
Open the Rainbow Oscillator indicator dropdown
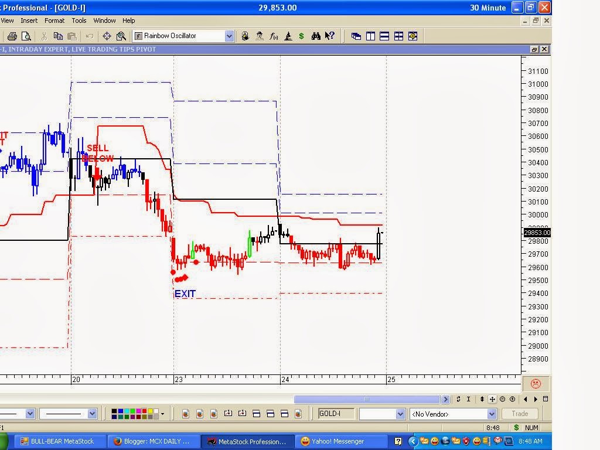(229, 36)
